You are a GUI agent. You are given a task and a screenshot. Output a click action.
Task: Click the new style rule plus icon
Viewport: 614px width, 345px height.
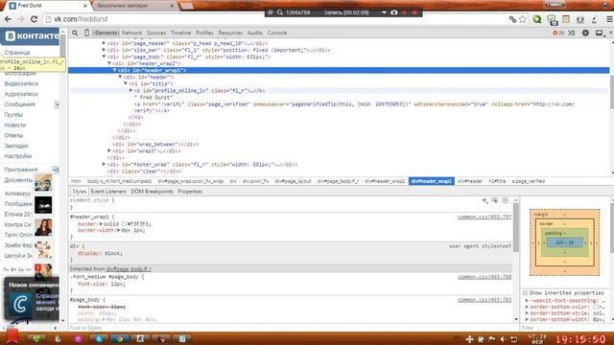point(484,200)
